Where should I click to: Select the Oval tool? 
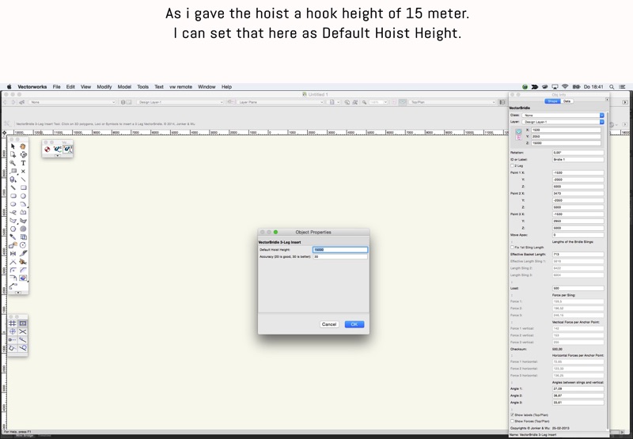13,204
